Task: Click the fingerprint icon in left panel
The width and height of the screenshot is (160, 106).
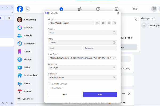Action: pyautogui.click(x=9, y=18)
